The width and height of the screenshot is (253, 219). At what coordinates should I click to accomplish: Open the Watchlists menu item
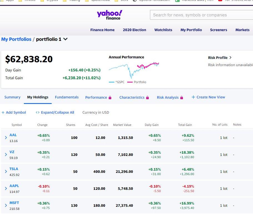[163, 30]
